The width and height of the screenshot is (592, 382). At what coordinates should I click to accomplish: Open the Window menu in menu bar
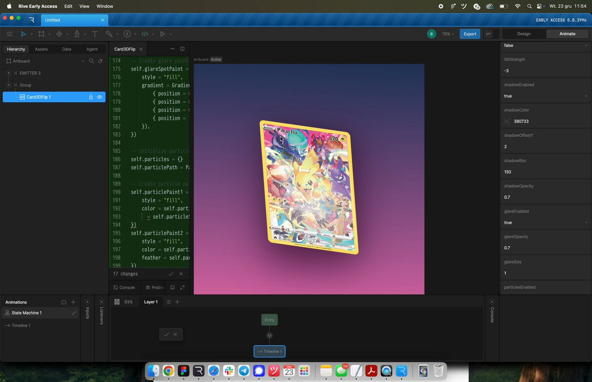pyautogui.click(x=105, y=6)
